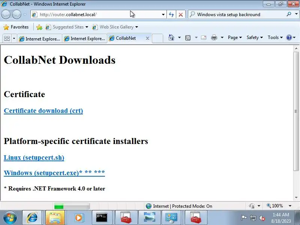The width and height of the screenshot is (300, 225).
Task: Launch Windows Media Player from taskbar
Action: tap(78, 218)
